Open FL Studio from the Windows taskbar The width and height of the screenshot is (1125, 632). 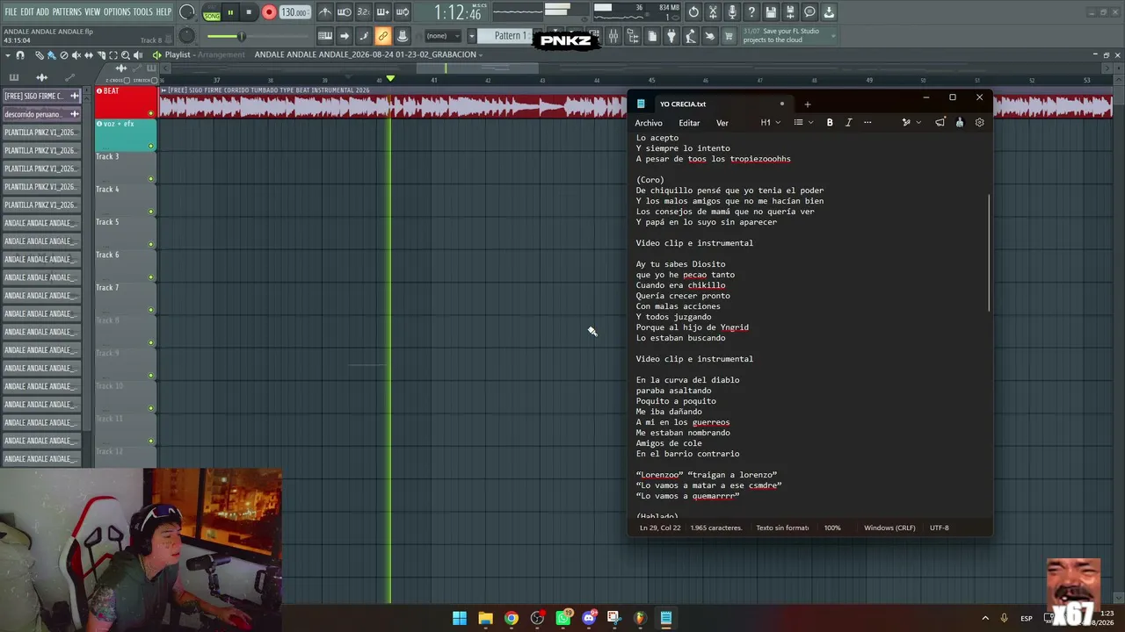640,618
